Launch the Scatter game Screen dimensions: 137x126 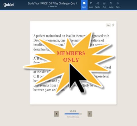click(x=111, y=5)
